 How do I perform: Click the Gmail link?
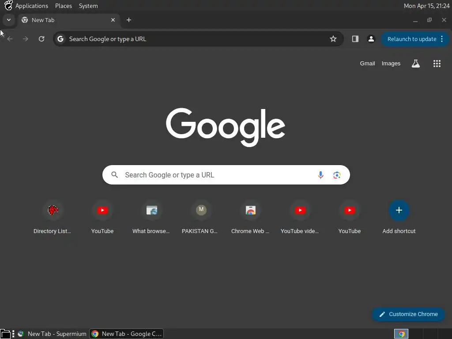(367, 64)
